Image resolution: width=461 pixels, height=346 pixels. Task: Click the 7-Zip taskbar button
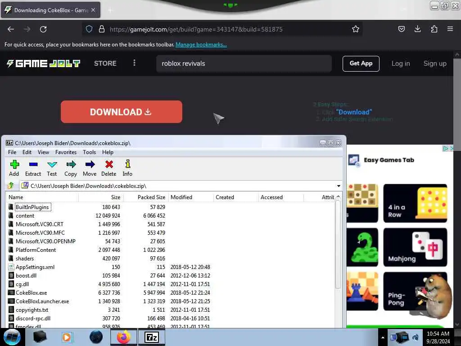coord(152,337)
